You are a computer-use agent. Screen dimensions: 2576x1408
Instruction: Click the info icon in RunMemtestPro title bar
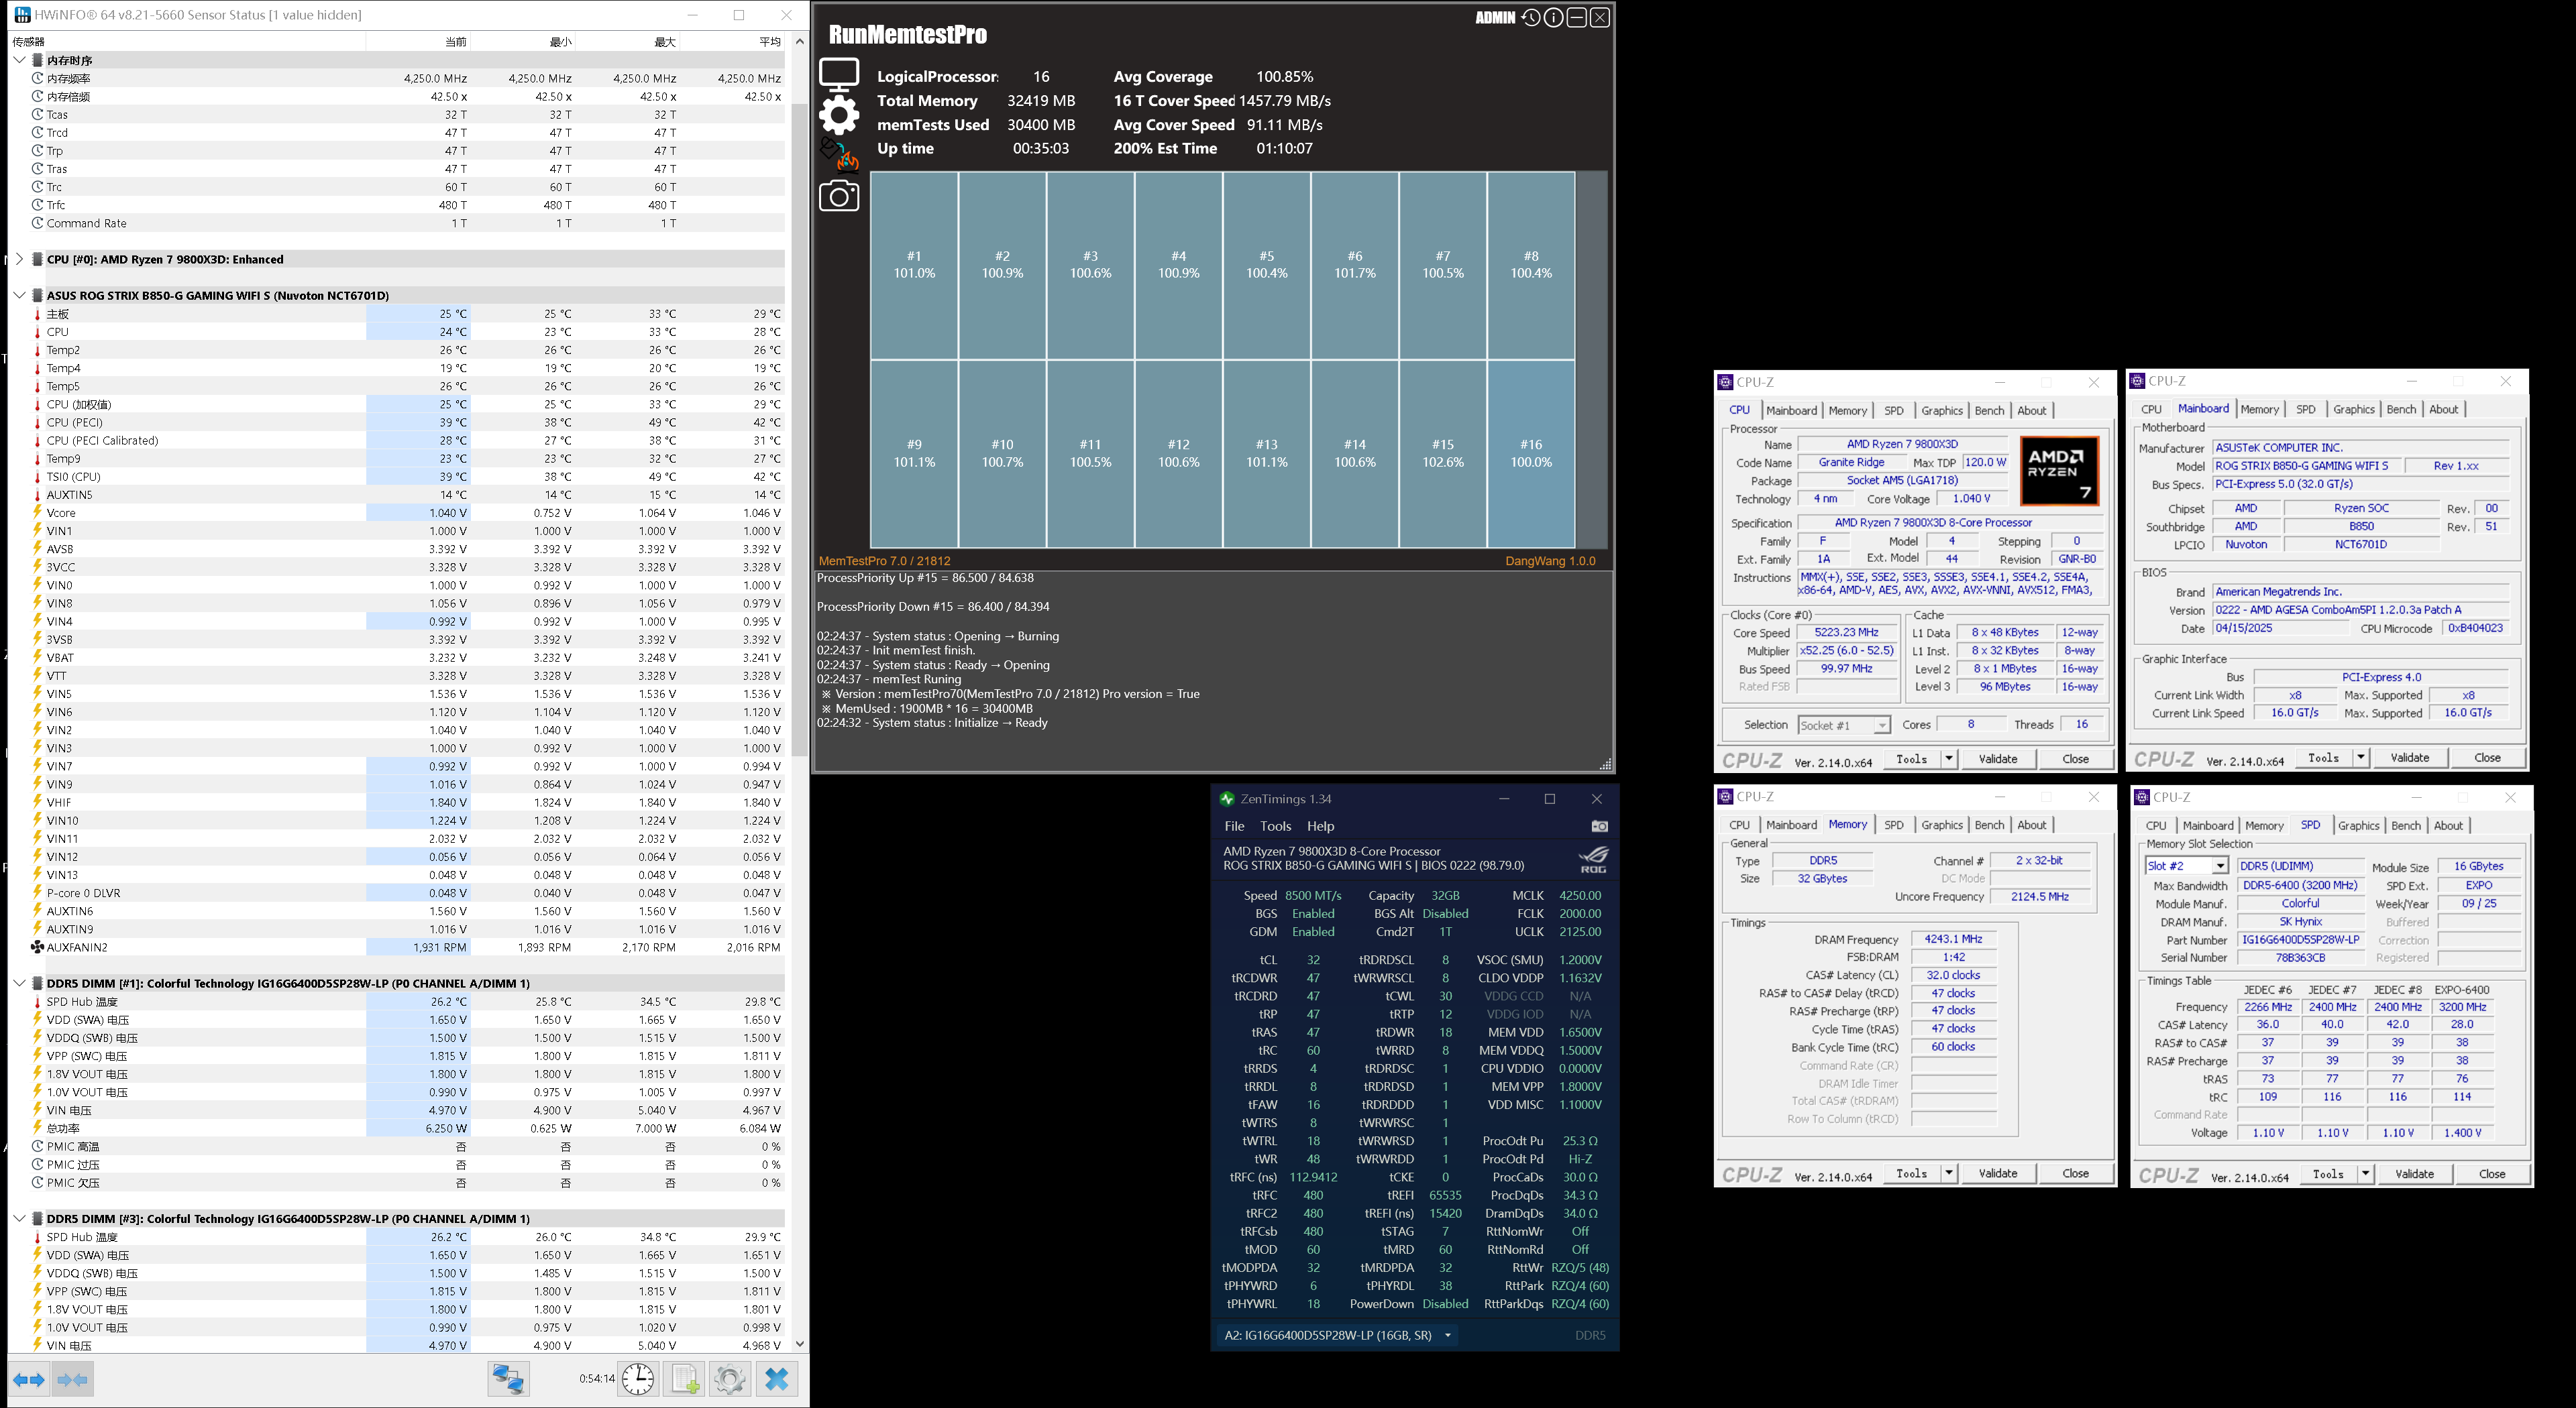(x=1553, y=18)
